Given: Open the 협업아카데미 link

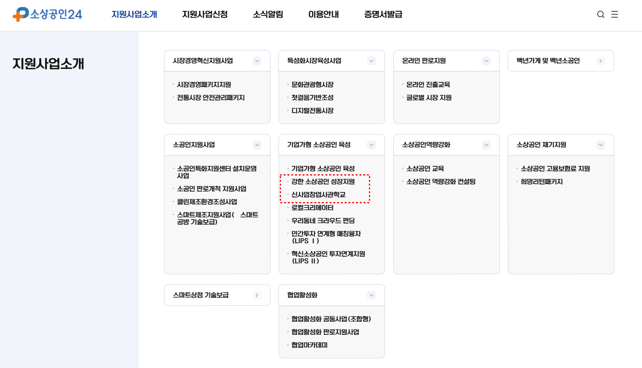Looking at the screenshot, I should (310, 345).
